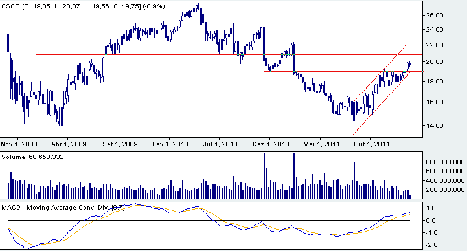Click the 26,00 price axis label

tap(435, 15)
